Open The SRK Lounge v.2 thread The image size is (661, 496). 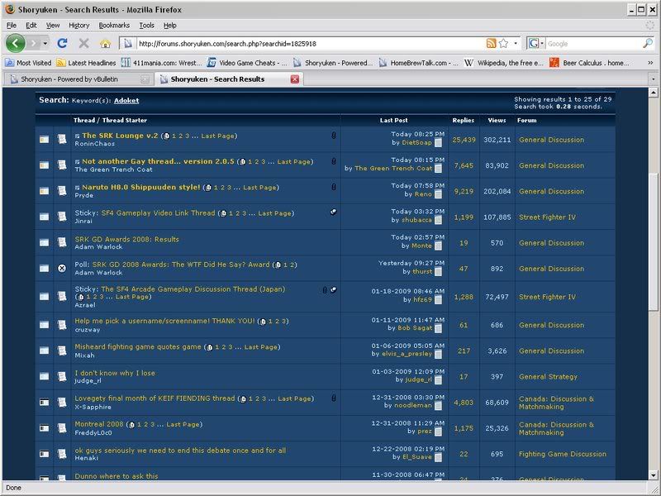pos(120,136)
